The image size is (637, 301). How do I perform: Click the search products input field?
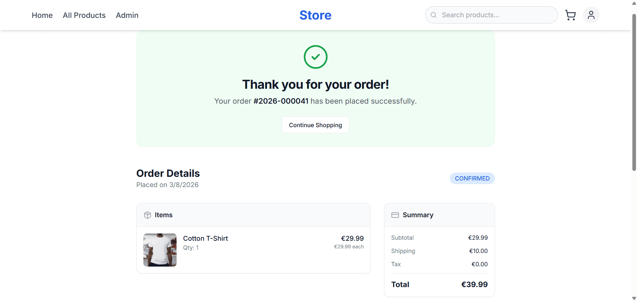click(x=491, y=15)
